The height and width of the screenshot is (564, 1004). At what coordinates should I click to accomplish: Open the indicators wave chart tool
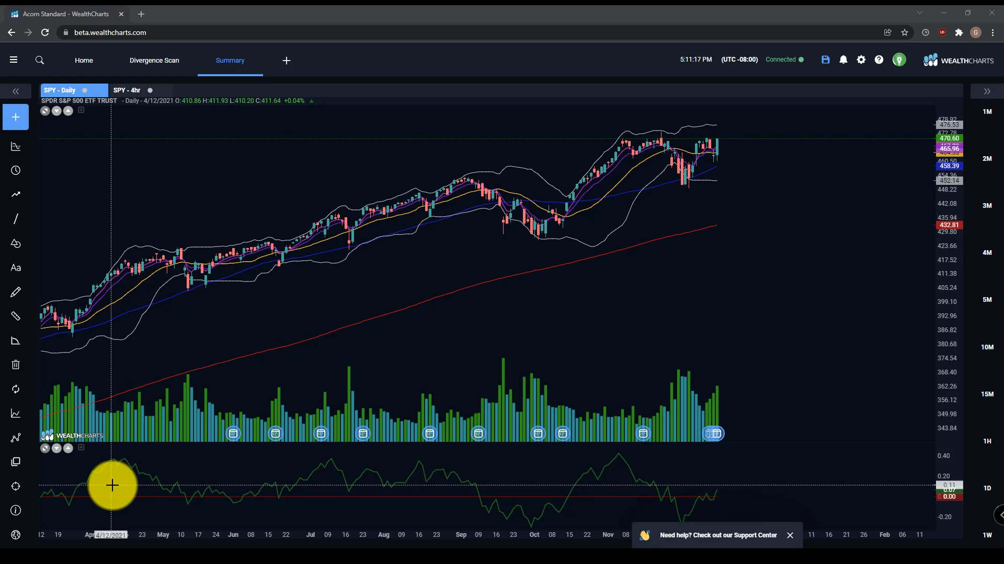(x=16, y=147)
